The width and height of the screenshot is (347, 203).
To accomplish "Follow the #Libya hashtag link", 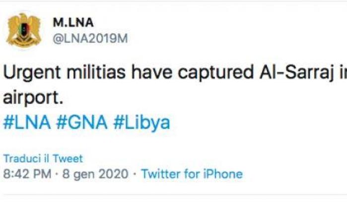I will [x=141, y=123].
